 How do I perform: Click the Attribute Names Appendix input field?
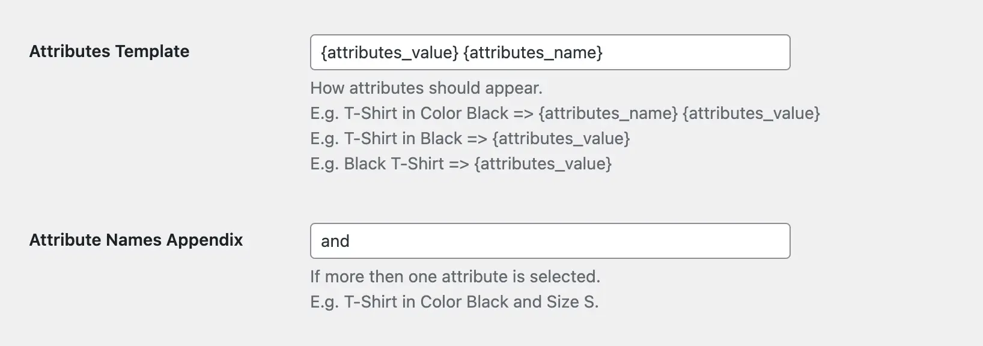pos(549,240)
